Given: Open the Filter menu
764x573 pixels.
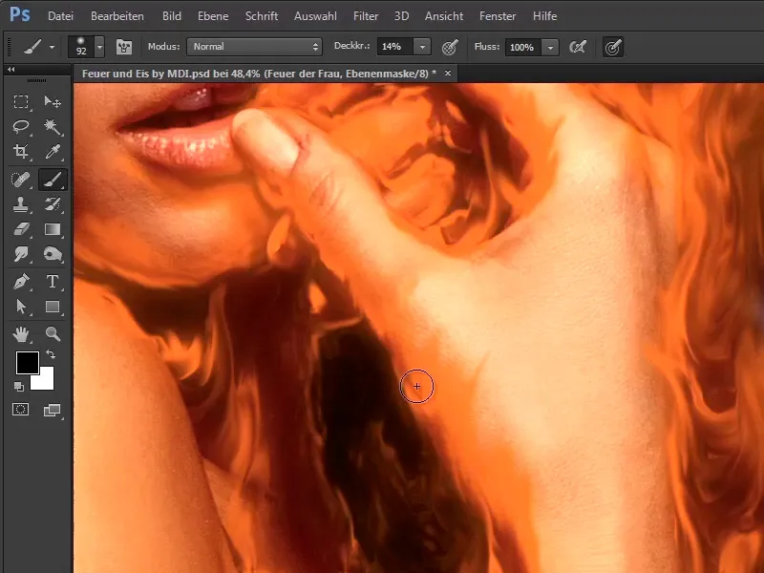Looking at the screenshot, I should 366,16.
